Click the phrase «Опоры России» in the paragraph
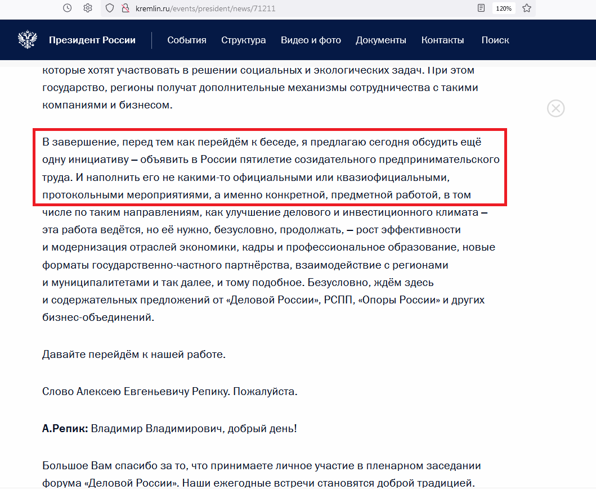The width and height of the screenshot is (596, 490). 398,300
